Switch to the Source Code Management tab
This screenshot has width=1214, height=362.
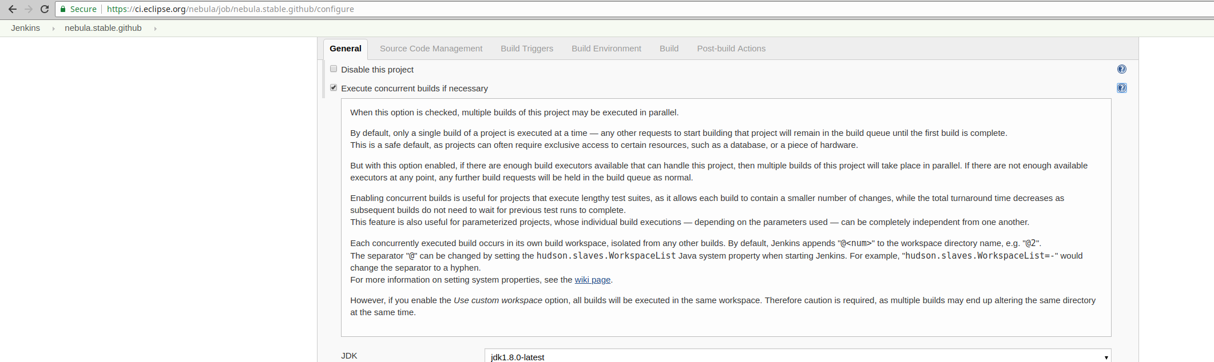pos(431,49)
